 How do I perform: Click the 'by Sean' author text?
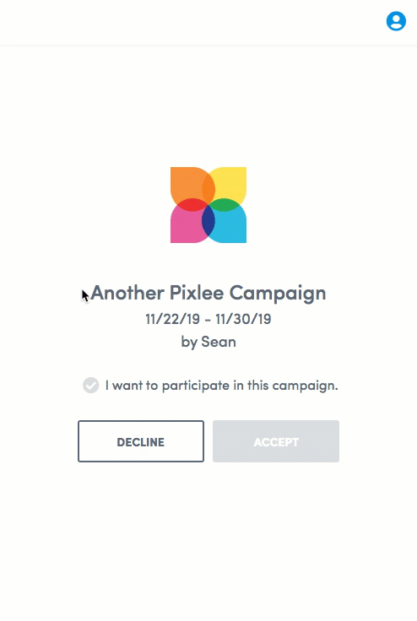point(208,342)
